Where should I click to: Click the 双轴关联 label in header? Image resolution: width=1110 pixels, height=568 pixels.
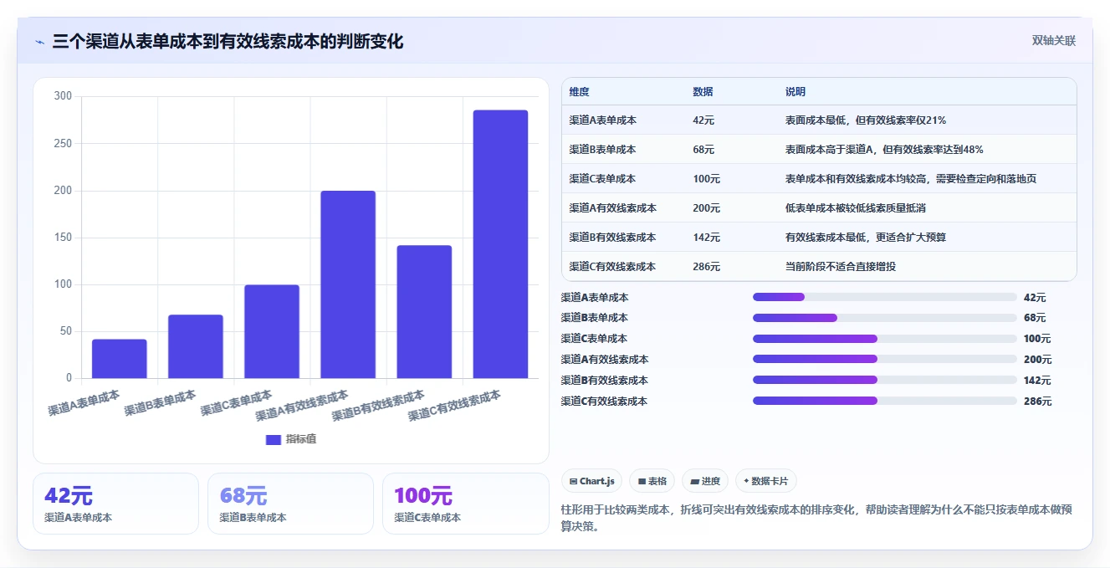(1053, 40)
